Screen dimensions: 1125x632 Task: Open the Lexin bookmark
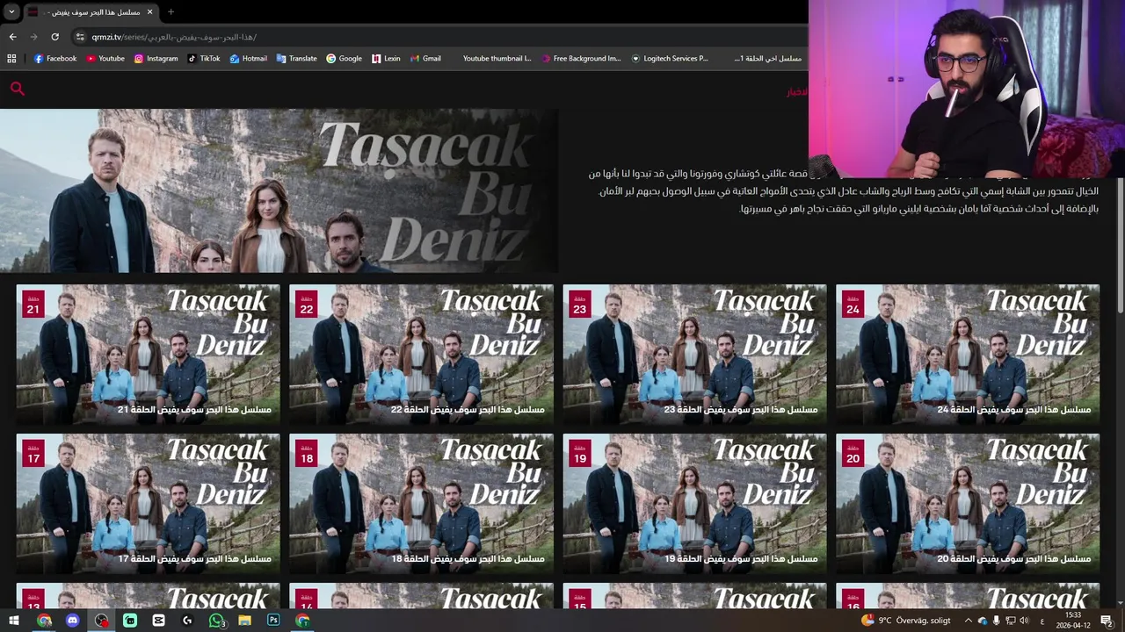tap(386, 59)
